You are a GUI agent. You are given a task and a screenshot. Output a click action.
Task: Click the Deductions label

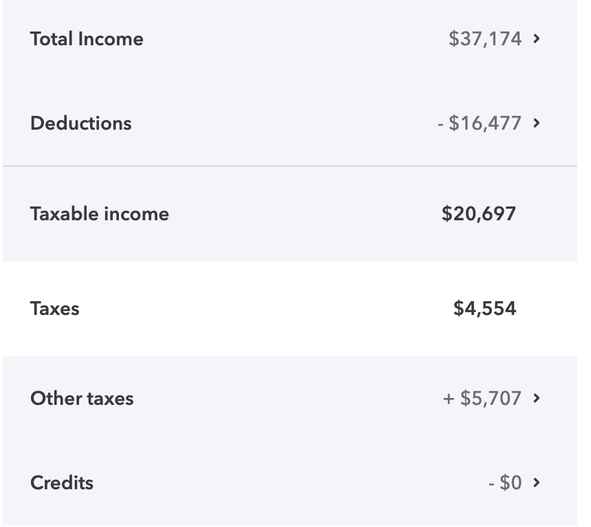pyautogui.click(x=80, y=123)
